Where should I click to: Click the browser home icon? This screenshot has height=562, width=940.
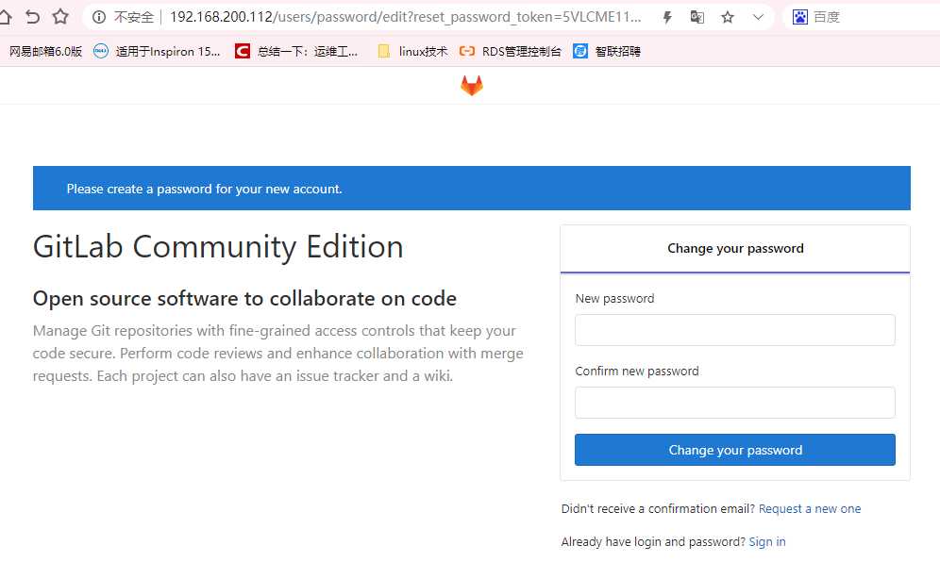coord(5,17)
